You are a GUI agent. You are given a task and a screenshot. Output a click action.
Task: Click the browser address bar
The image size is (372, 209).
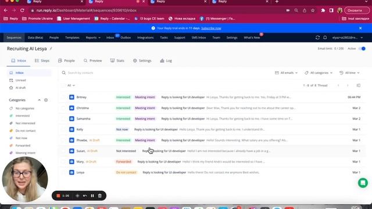156,10
